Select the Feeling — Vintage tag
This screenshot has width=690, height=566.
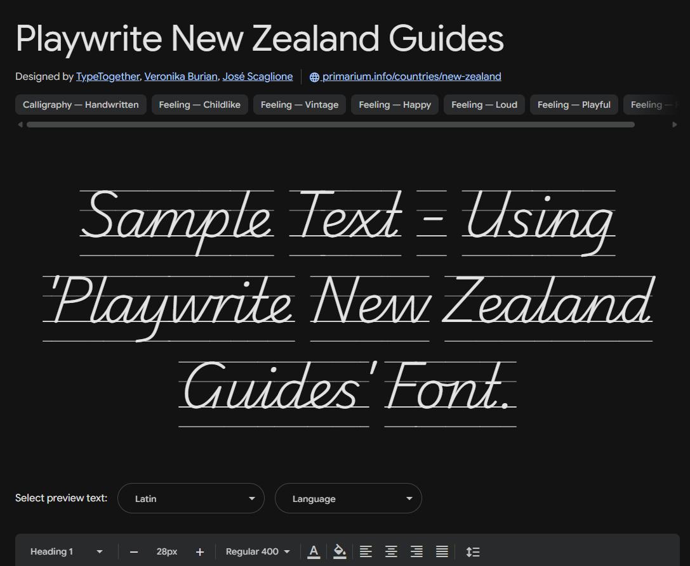pos(300,105)
